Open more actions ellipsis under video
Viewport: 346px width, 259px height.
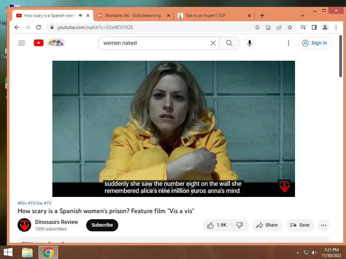(x=323, y=225)
